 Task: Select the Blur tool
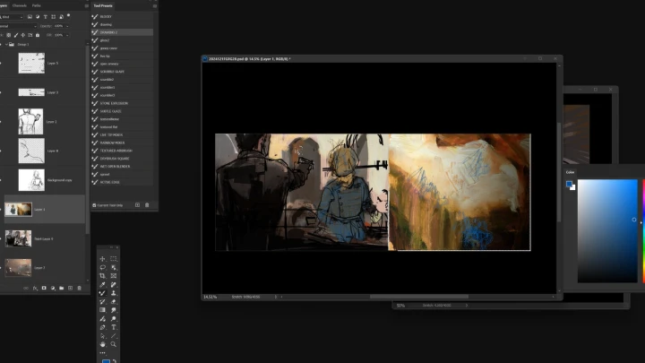pos(114,310)
